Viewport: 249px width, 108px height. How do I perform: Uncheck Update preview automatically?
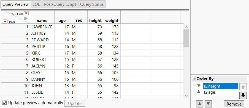point(5,103)
